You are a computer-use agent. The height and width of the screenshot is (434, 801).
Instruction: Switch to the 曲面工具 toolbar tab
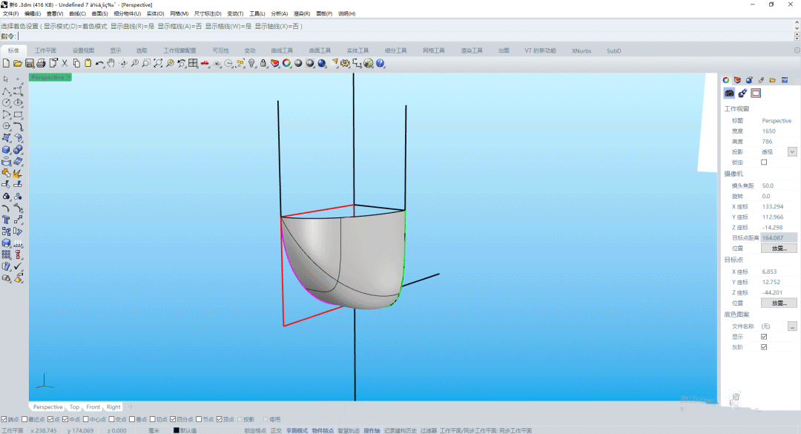click(320, 50)
